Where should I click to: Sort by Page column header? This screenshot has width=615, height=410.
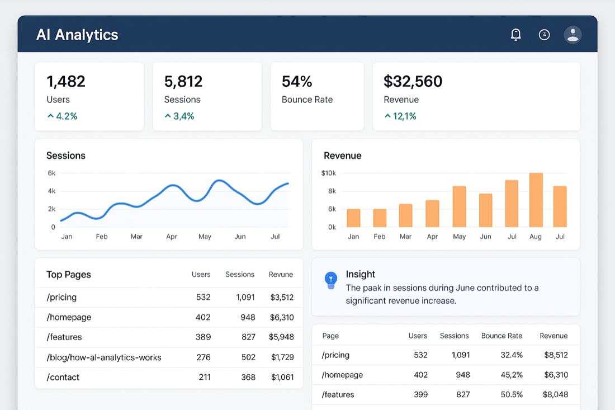[330, 336]
